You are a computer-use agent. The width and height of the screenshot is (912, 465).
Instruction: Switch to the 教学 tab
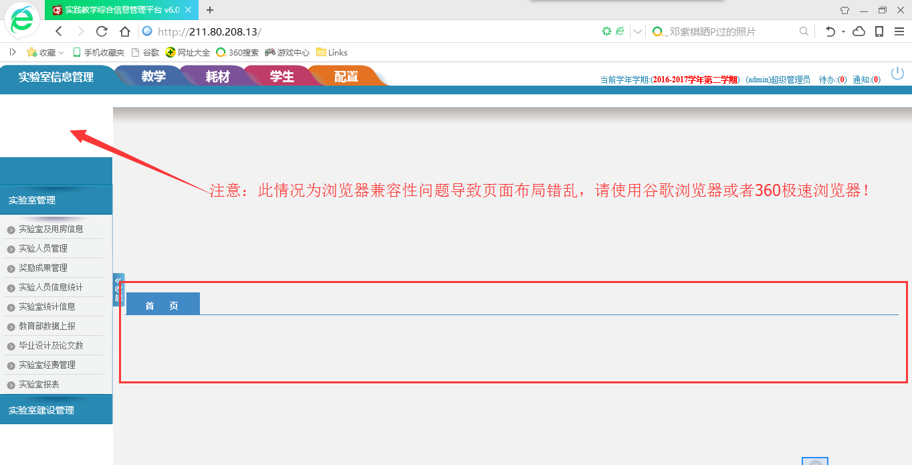(153, 77)
